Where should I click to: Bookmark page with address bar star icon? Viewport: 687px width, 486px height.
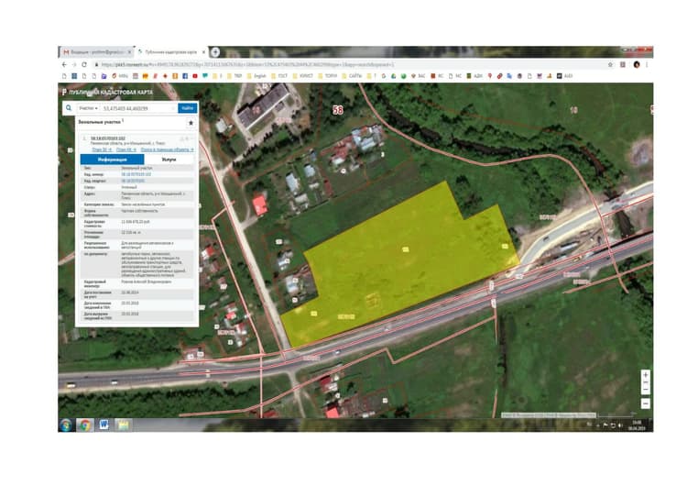coord(610,64)
